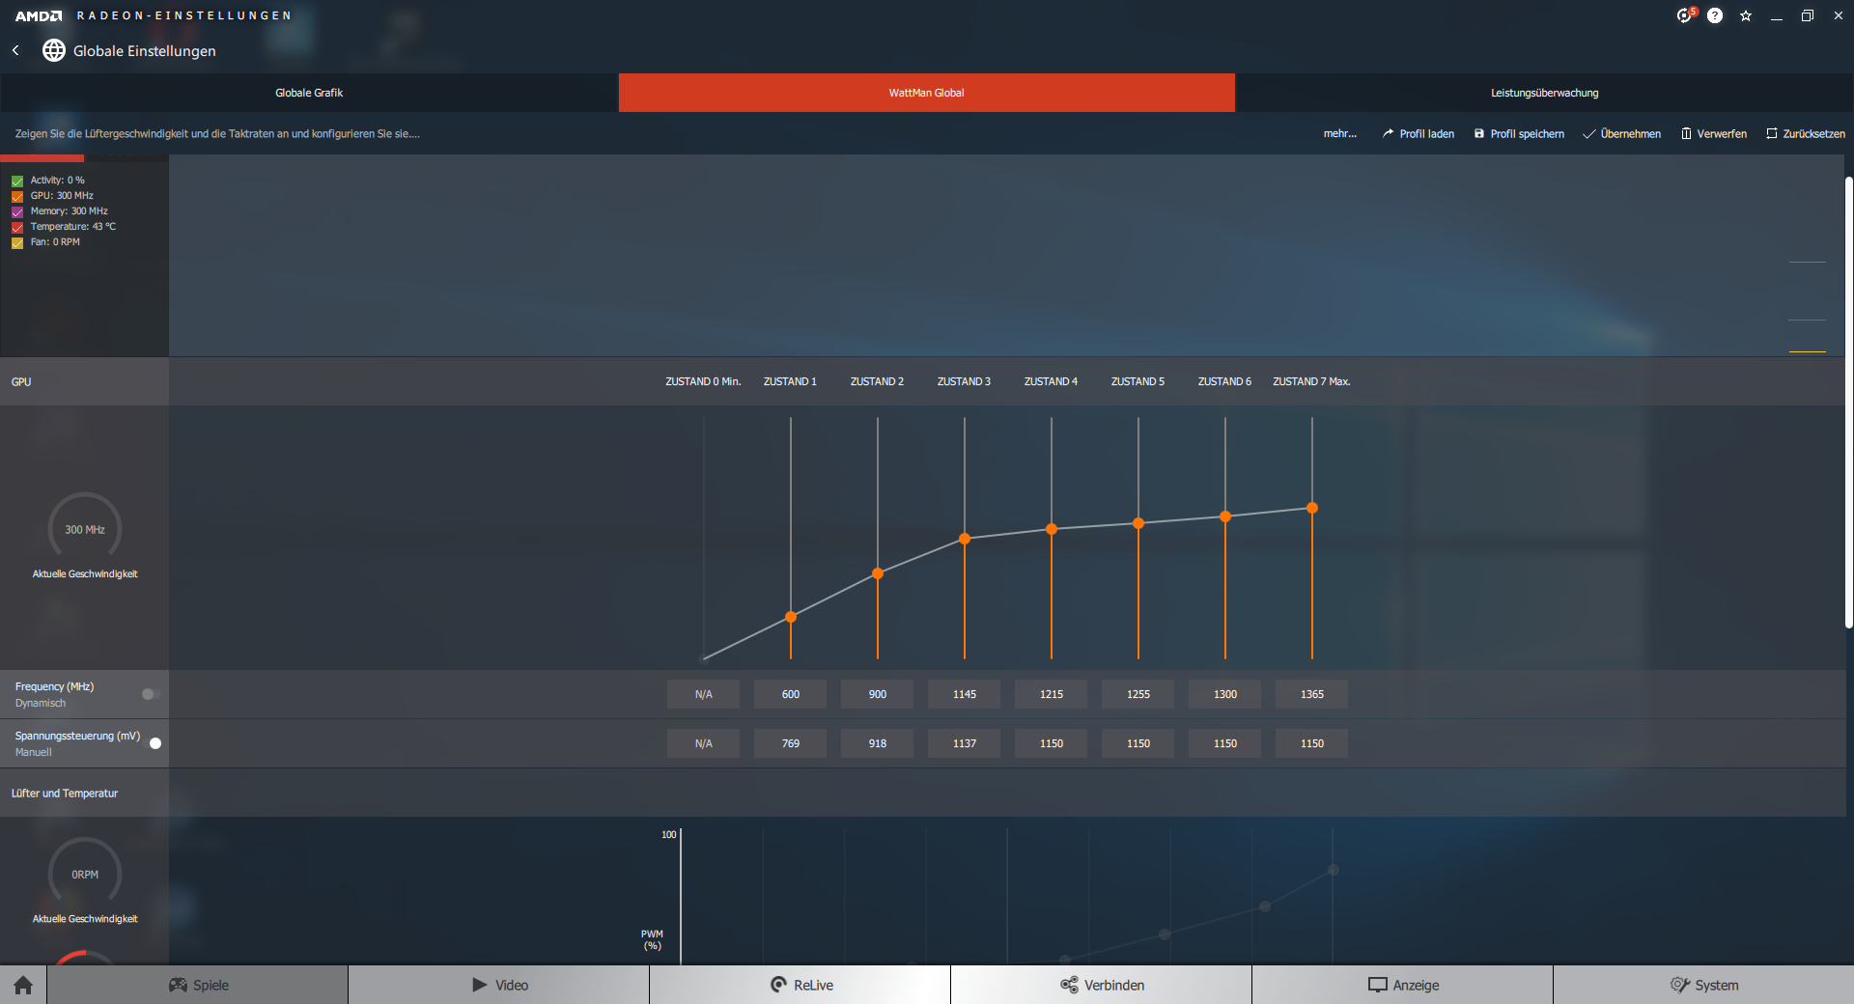
Task: Click Zustand 7 voltage field 1150
Action: pyautogui.click(x=1312, y=743)
